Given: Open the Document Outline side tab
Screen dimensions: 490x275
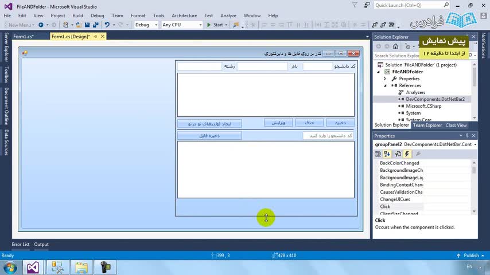Looking at the screenshot, I should click(6, 106).
